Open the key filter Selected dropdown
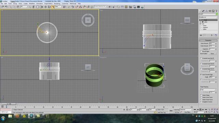 coord(186,109)
